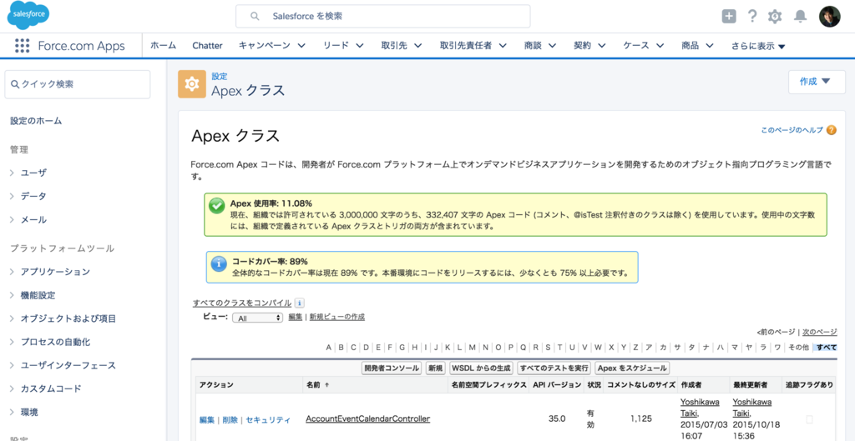The width and height of the screenshot is (855, 441).
Task: Open このページのヘルプ link
Action: tap(792, 130)
